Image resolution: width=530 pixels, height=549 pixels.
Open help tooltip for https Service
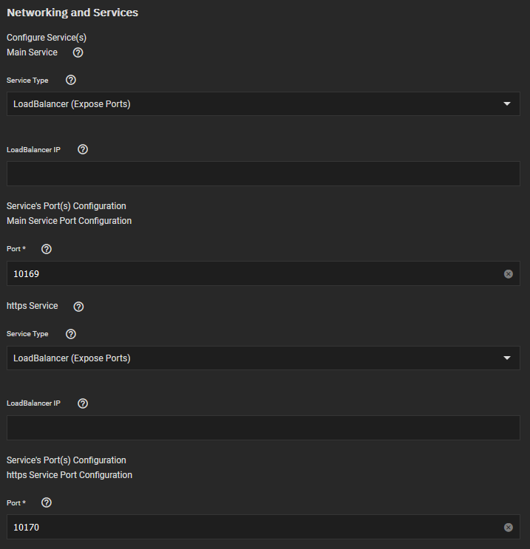[78, 307]
